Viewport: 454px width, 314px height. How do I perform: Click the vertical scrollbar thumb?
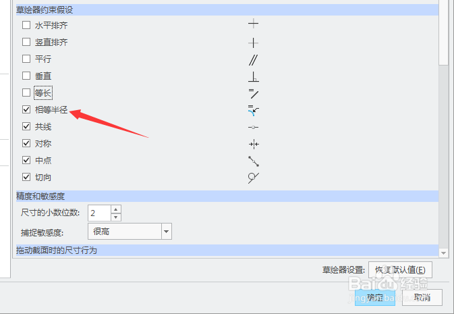tap(443, 33)
